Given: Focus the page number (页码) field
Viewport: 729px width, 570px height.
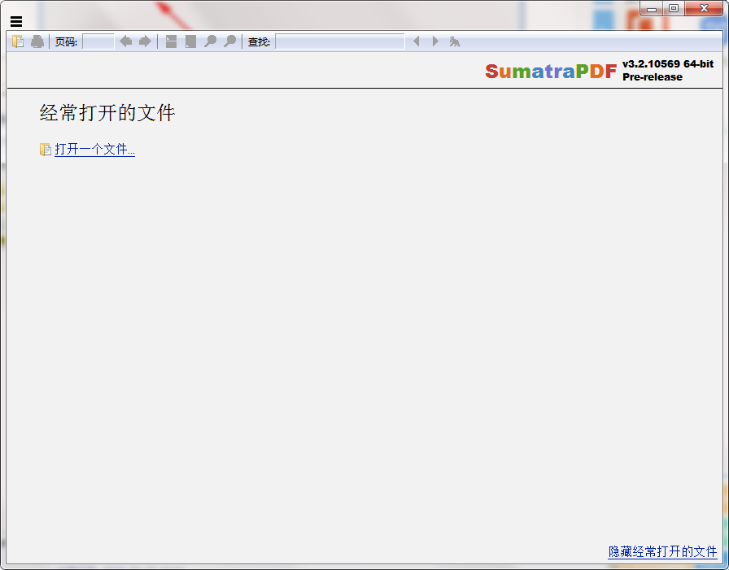Looking at the screenshot, I should [98, 41].
